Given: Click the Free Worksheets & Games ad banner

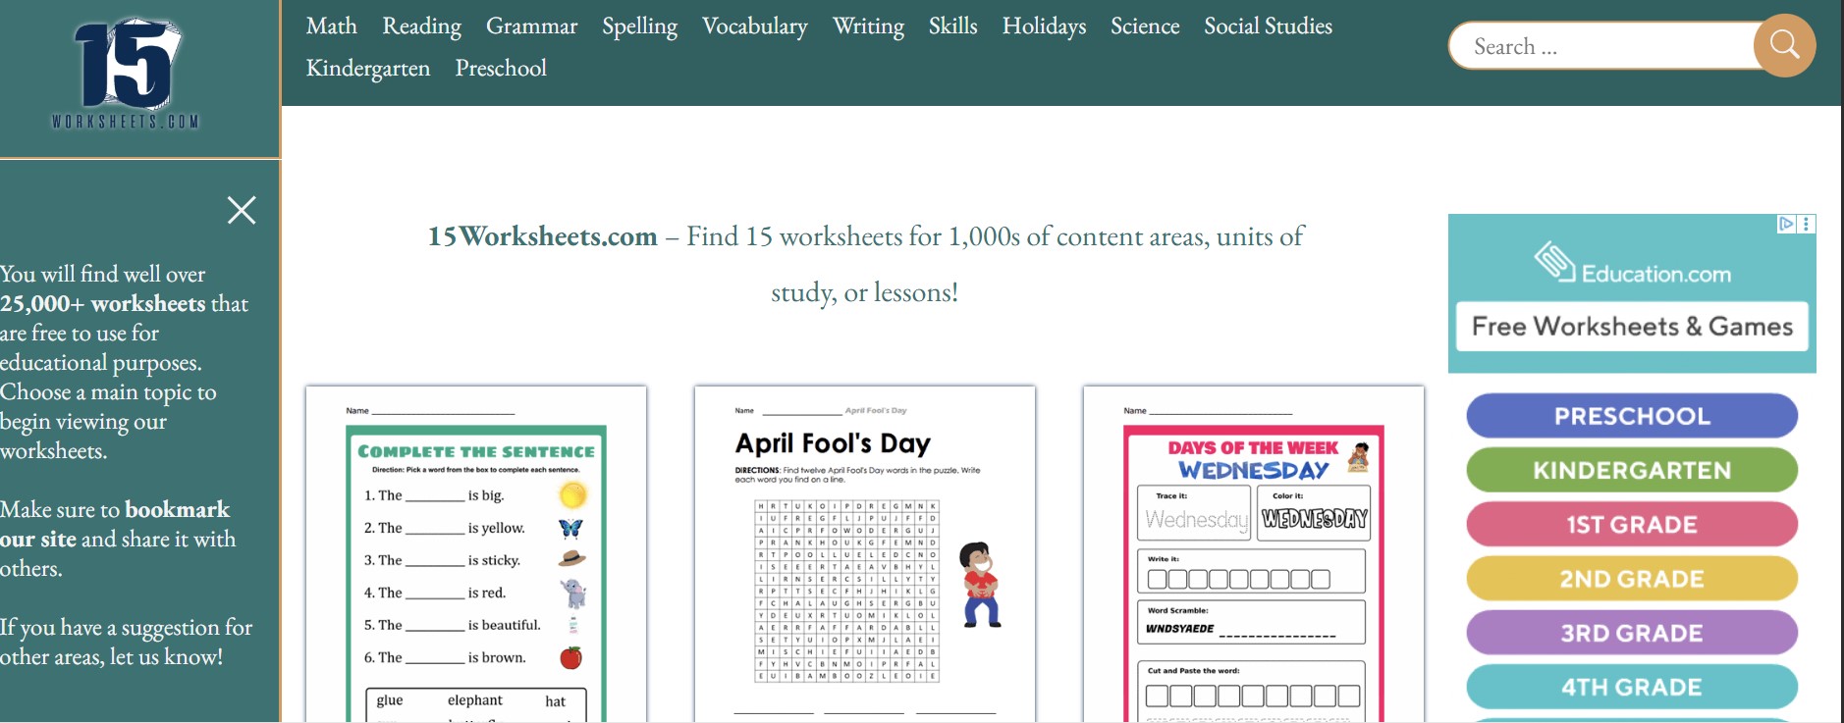Looking at the screenshot, I should point(1631,327).
